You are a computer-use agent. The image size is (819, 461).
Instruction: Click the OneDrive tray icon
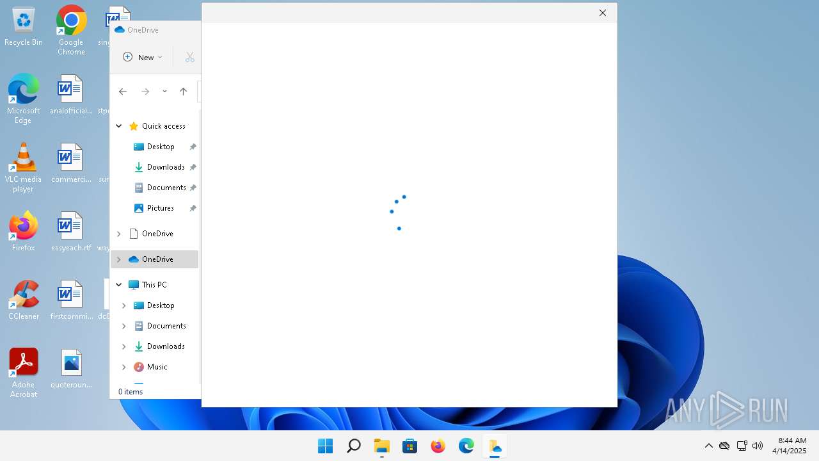[x=724, y=446]
